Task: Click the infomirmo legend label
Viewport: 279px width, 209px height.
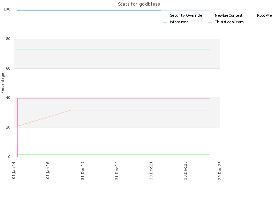Action: click(x=179, y=22)
